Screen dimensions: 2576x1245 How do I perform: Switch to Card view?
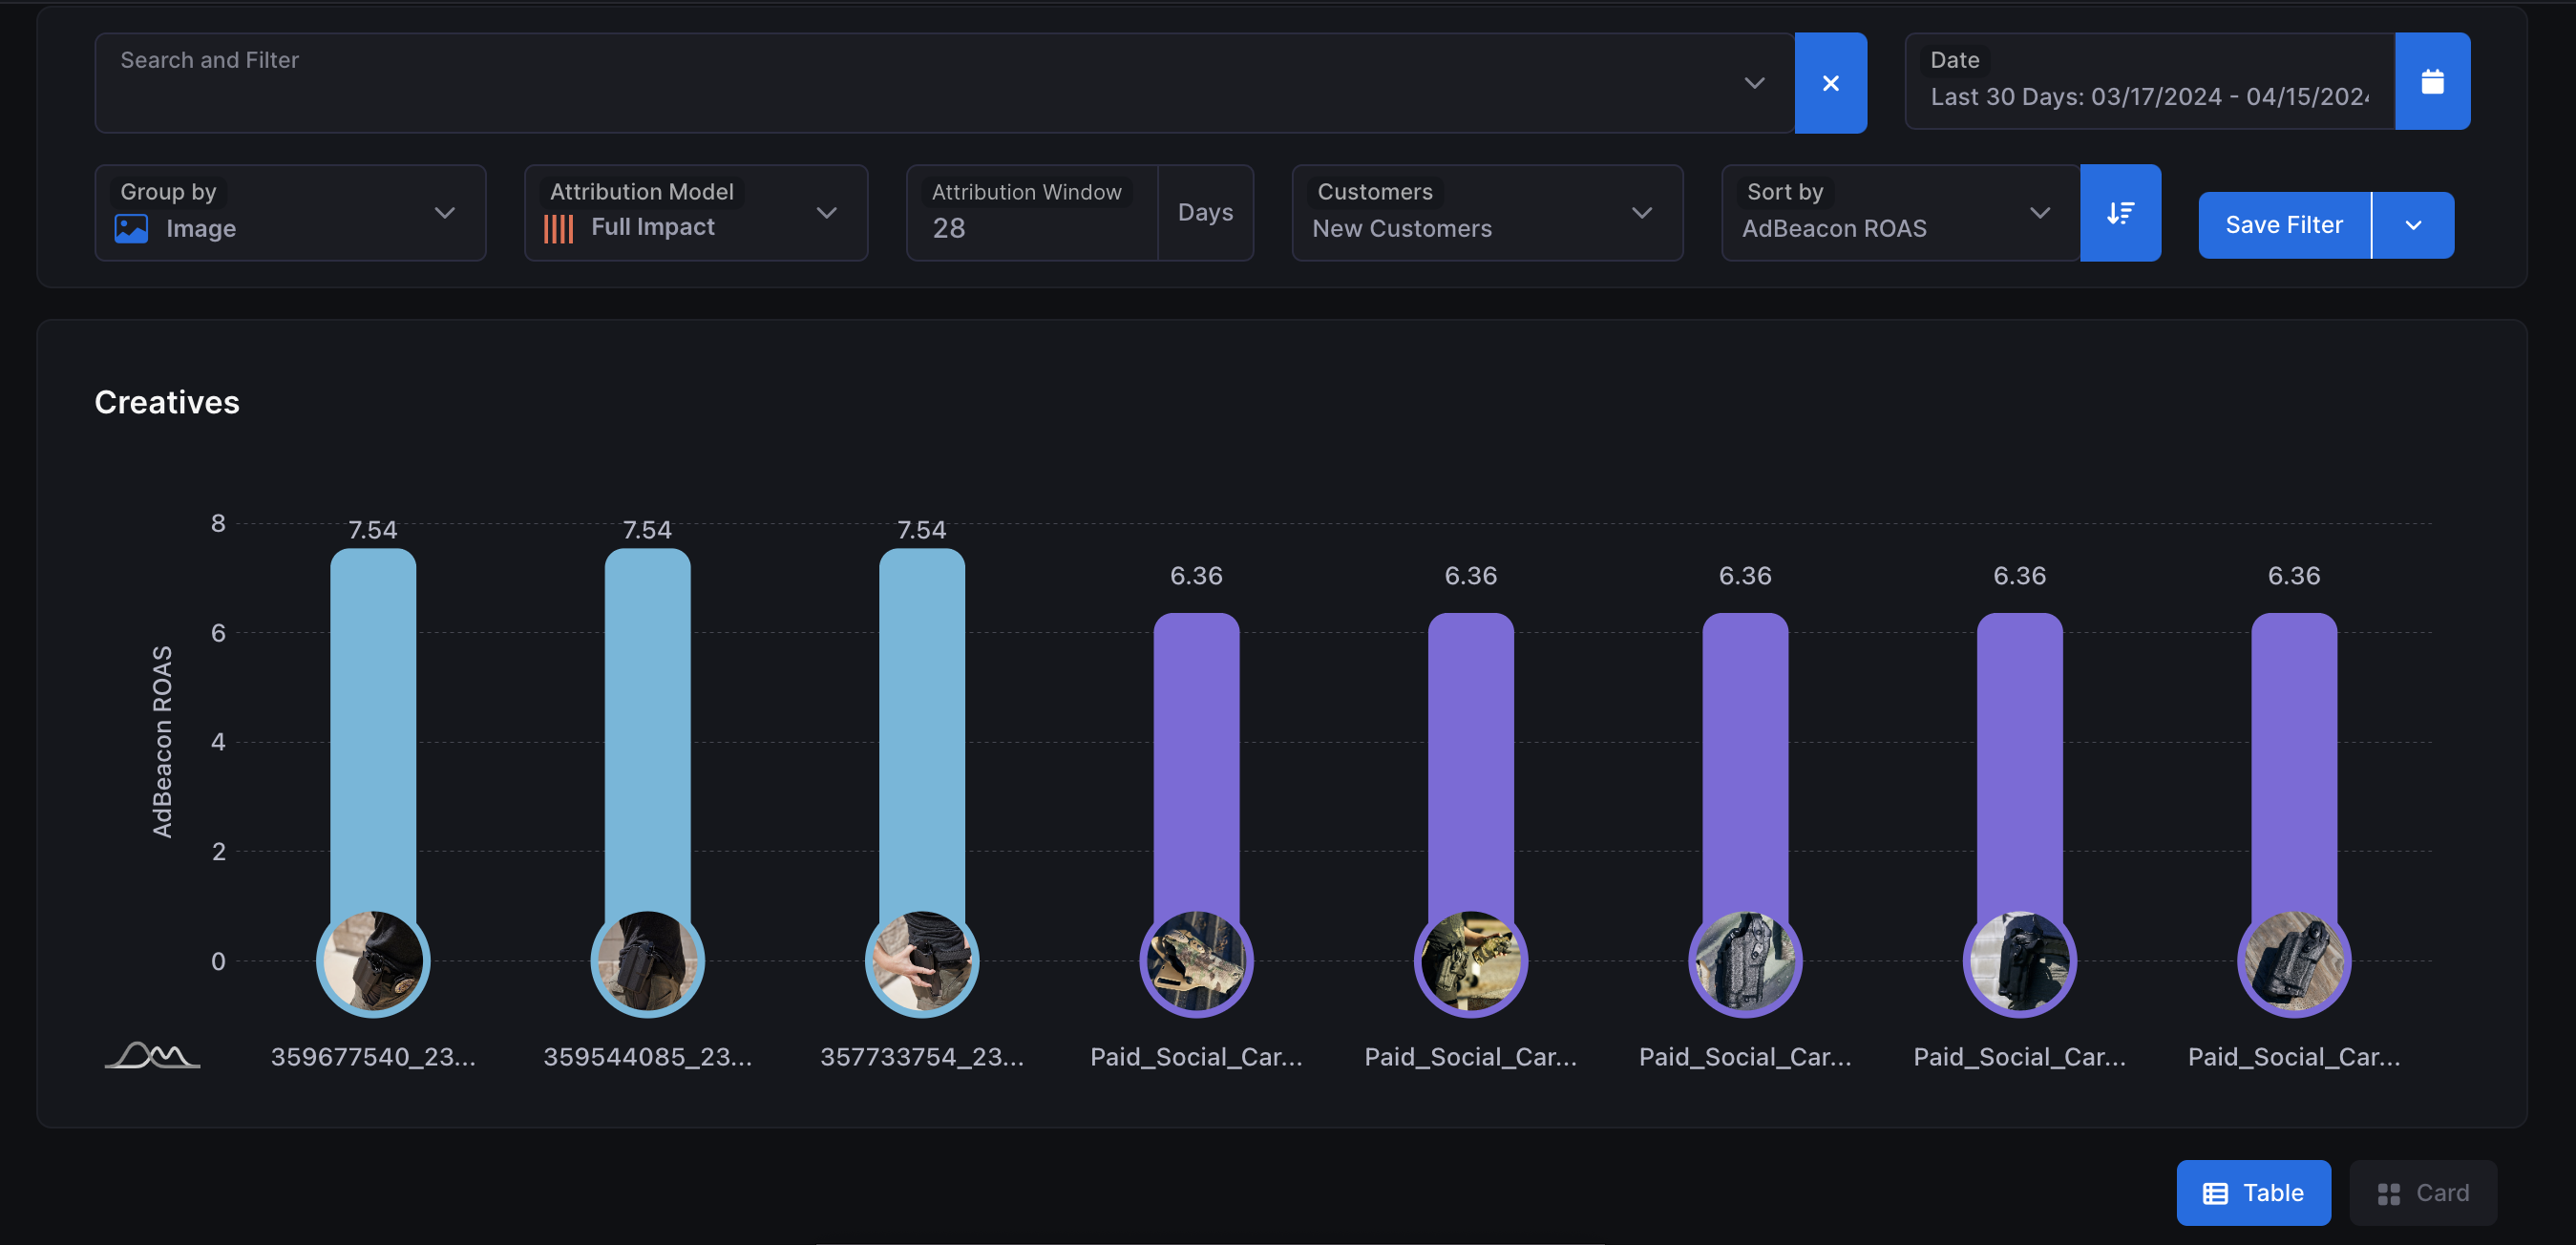[x=2422, y=1192]
